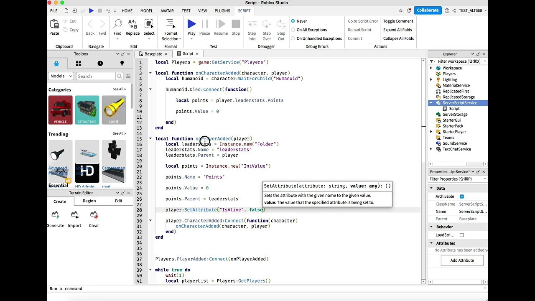Click the Undo arrow in title bar
The height and width of the screenshot is (301, 535).
coord(108,11)
